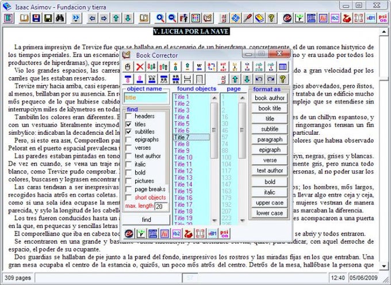The image size is (391, 285).
Task: Select 'Title 4' in found objects
Action: (191, 117)
